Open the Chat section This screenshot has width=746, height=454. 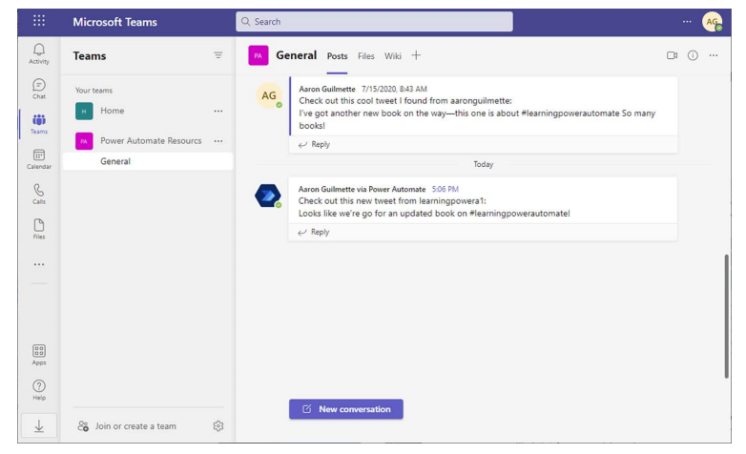point(39,89)
